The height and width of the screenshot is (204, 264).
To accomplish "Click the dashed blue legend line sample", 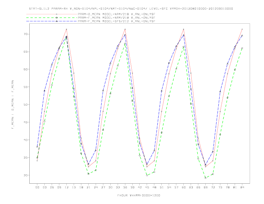I will pyautogui.click(x=52, y=21).
